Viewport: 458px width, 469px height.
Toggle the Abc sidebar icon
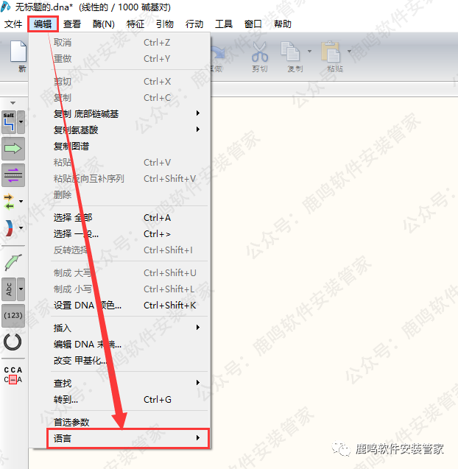pyautogui.click(x=9, y=289)
